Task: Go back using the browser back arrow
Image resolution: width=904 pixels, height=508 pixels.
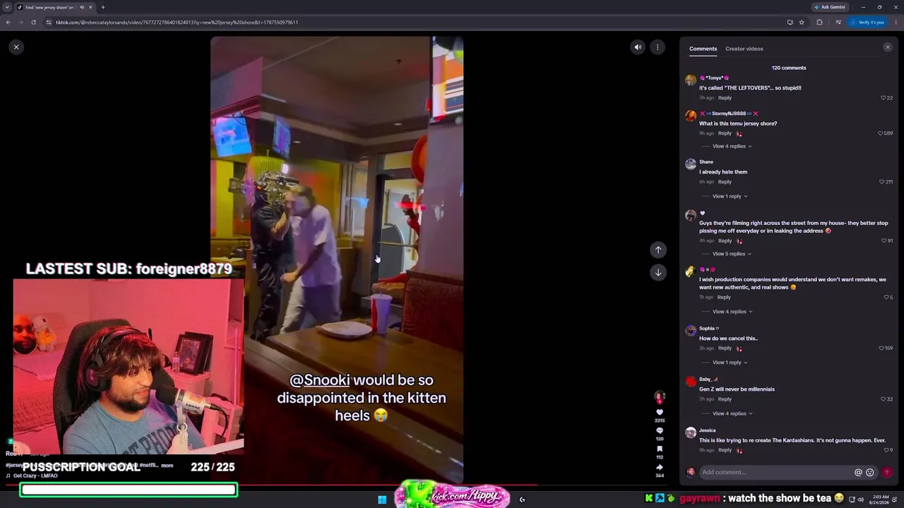Action: (8, 22)
